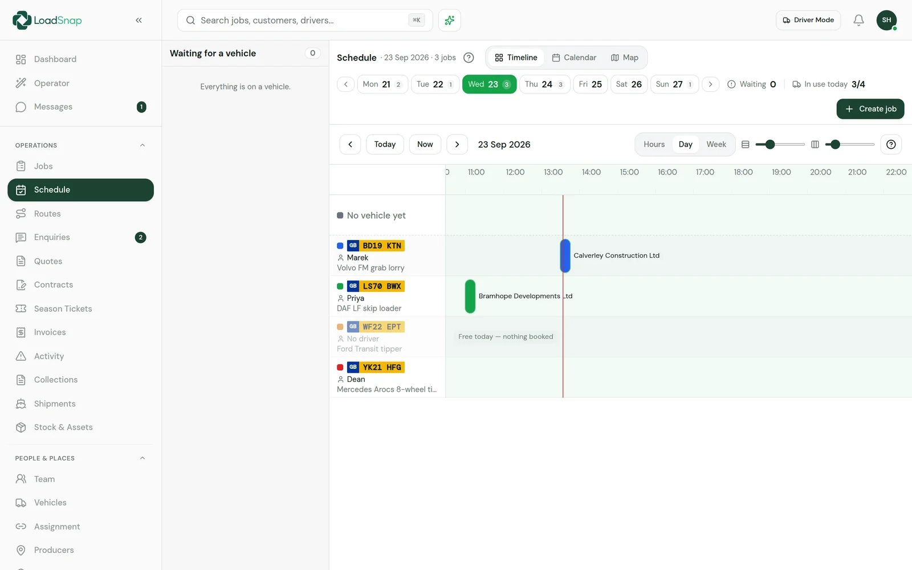The width and height of the screenshot is (912, 570).
Task: Click the Now button
Action: click(425, 144)
